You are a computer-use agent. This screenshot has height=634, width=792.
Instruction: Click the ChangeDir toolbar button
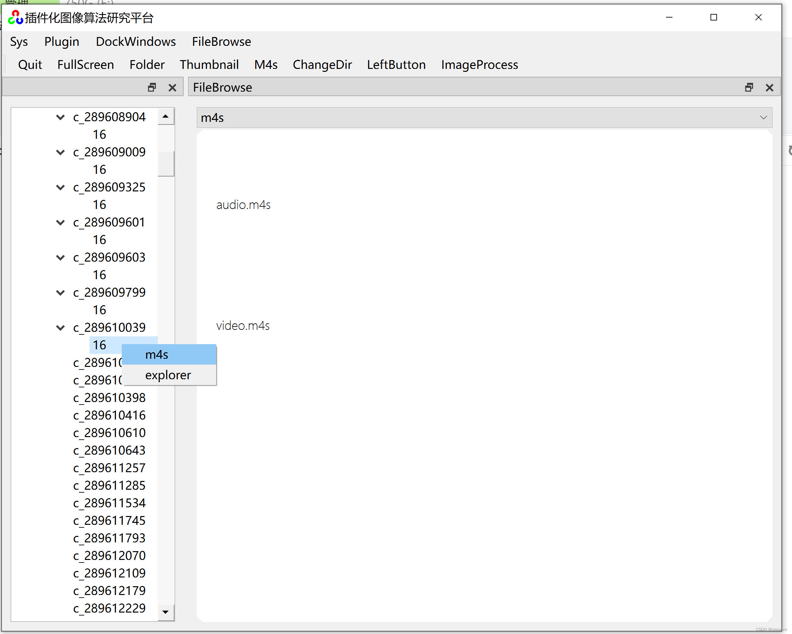322,65
